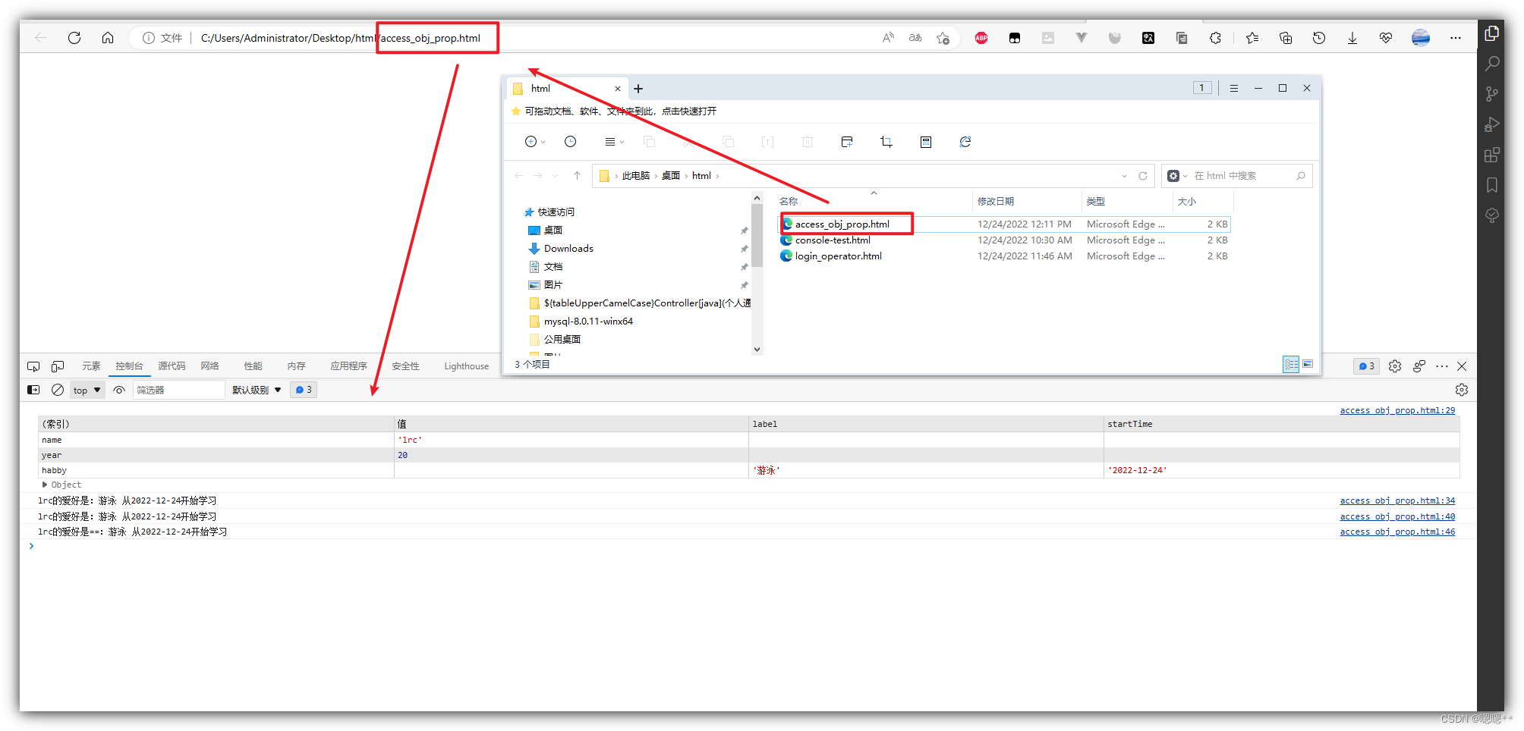
Task: Clear the console with the ban icon
Action: tap(58, 390)
